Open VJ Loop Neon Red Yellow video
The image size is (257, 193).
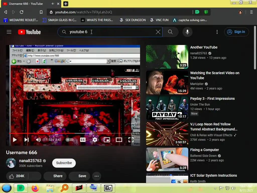[214, 127]
